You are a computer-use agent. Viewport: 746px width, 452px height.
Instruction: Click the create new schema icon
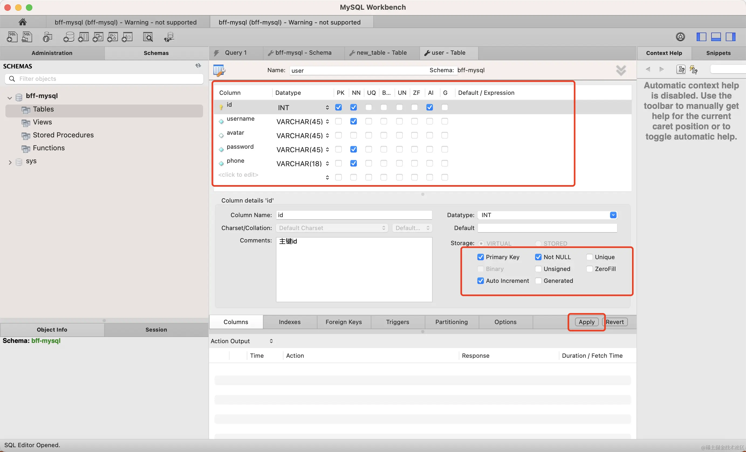click(69, 37)
